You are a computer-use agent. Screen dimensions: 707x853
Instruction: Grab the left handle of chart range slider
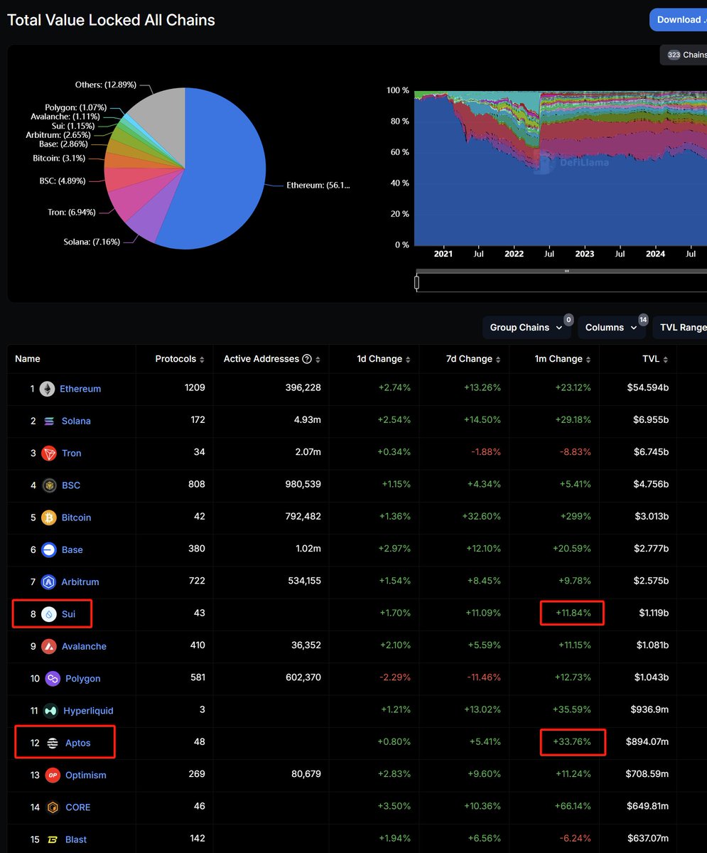coord(417,282)
